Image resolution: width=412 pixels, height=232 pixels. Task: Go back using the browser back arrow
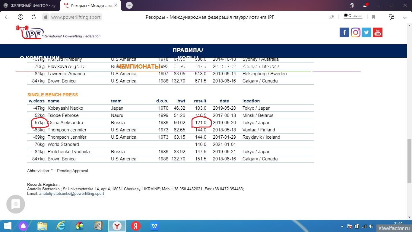click(x=7, y=17)
